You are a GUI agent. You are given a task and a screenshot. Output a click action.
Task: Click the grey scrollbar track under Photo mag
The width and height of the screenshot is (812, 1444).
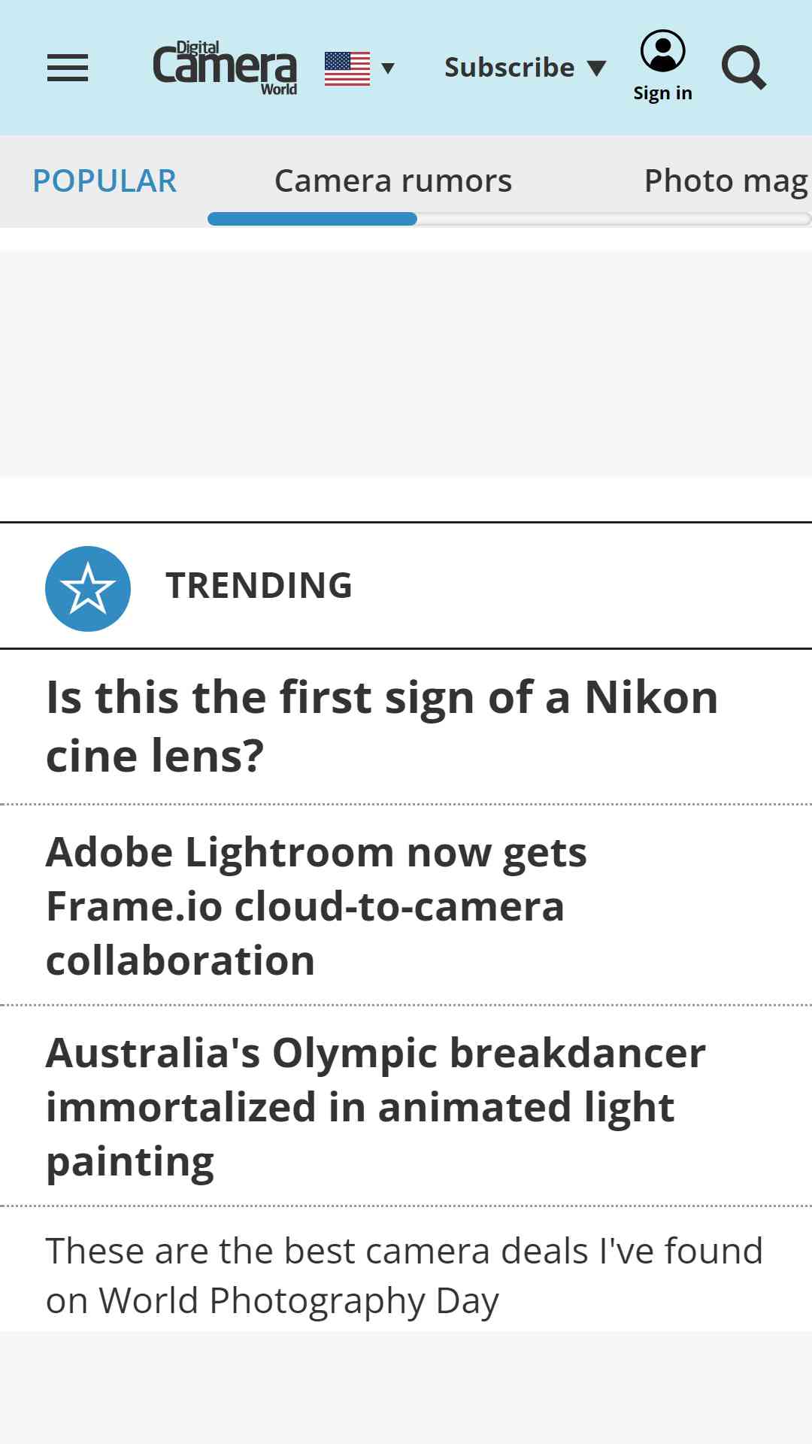[x=614, y=219]
